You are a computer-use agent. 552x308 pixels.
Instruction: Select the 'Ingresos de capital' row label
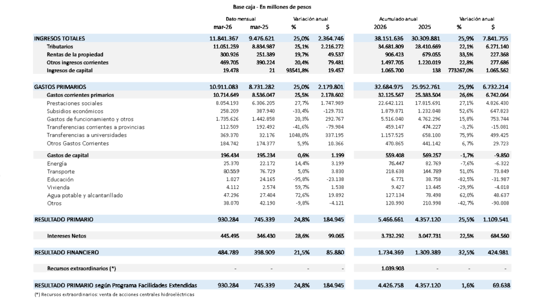[70, 71]
